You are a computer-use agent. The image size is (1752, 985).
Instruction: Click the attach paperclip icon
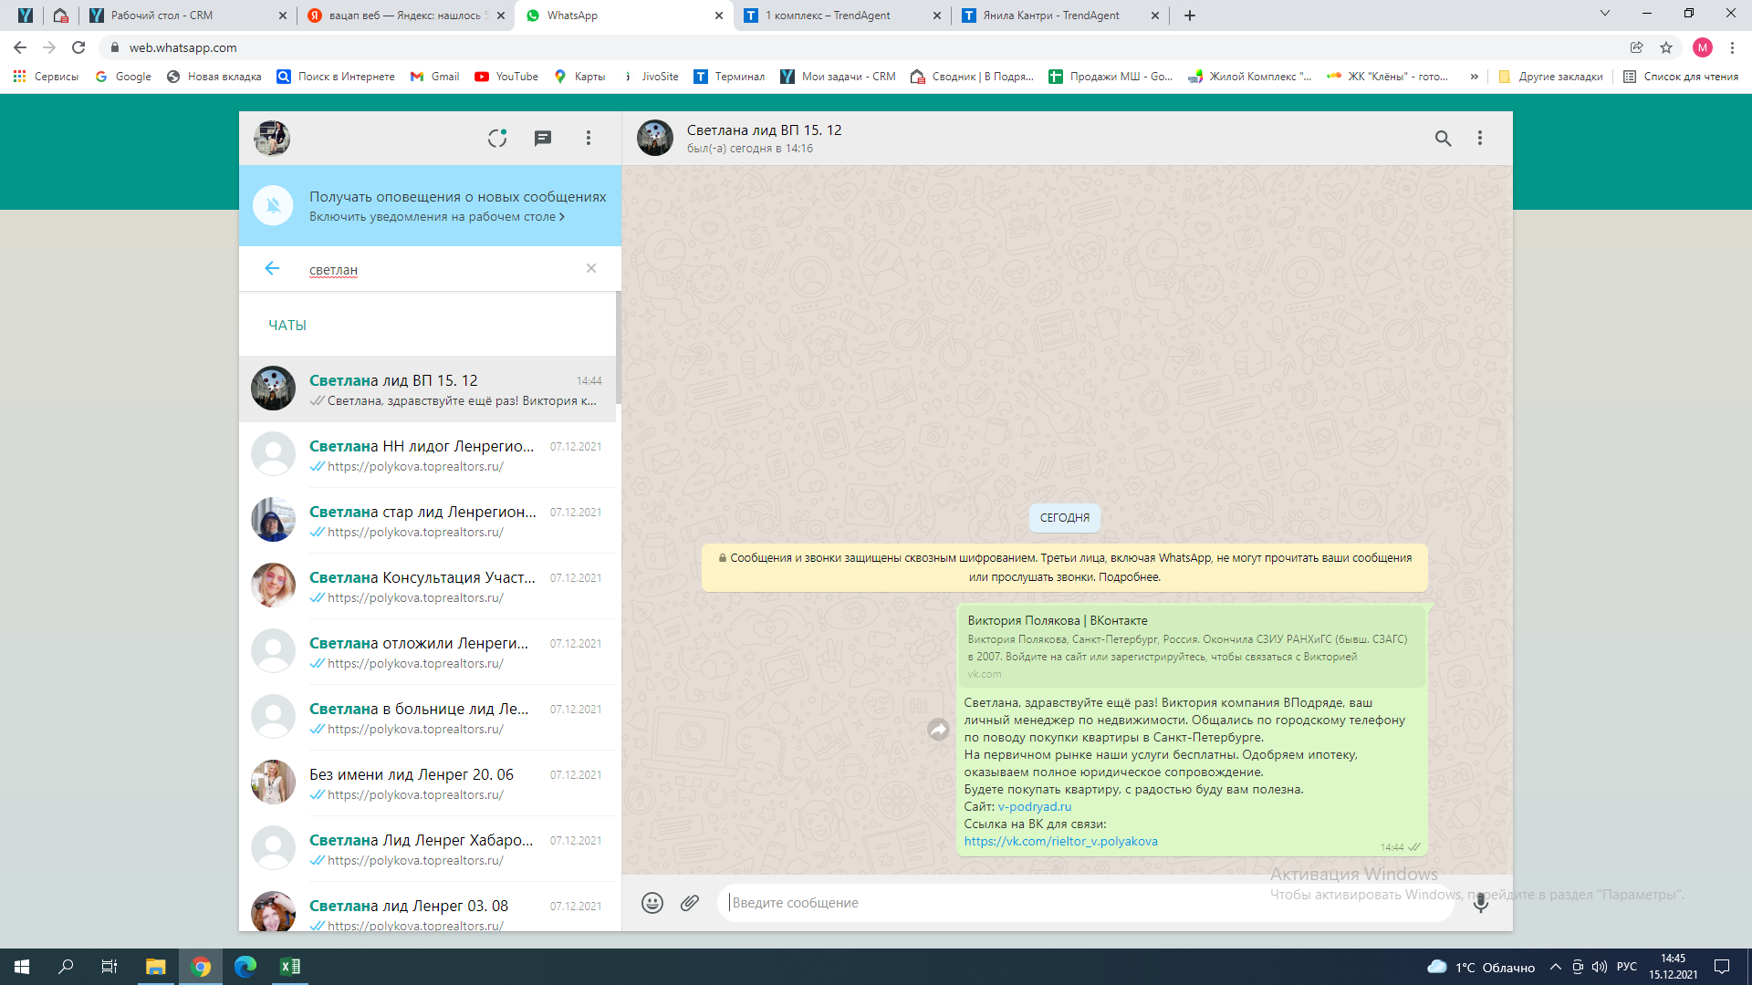tap(690, 903)
